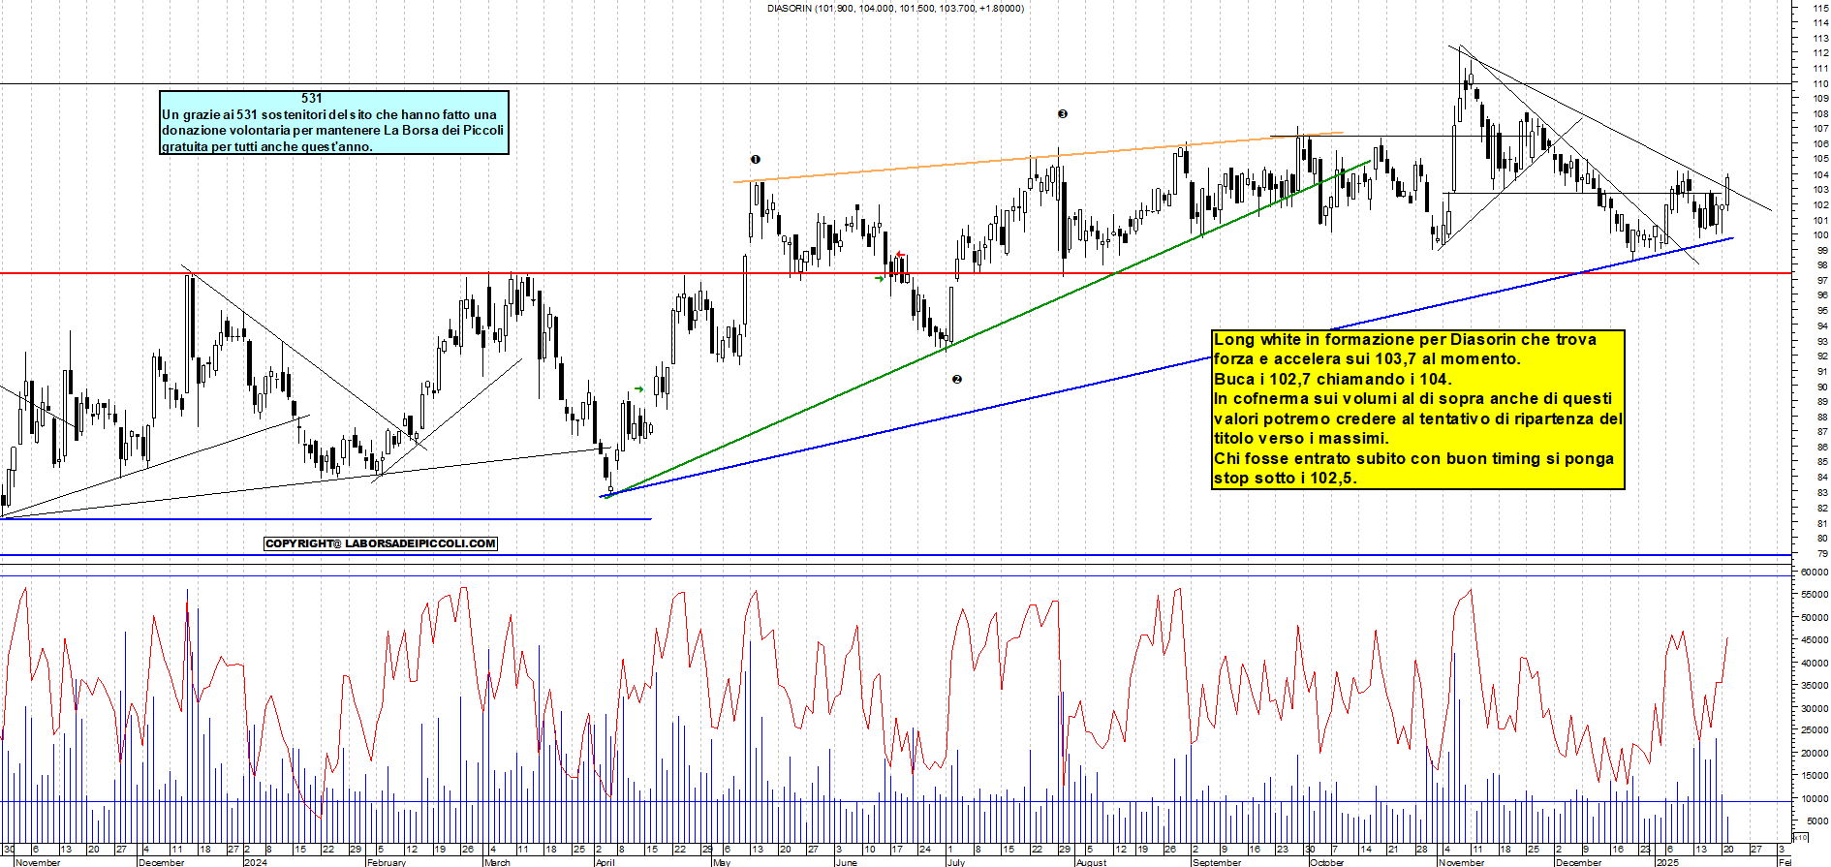The width and height of the screenshot is (1831, 867).
Task: Click the 115 price axis label
Action: point(1821,8)
